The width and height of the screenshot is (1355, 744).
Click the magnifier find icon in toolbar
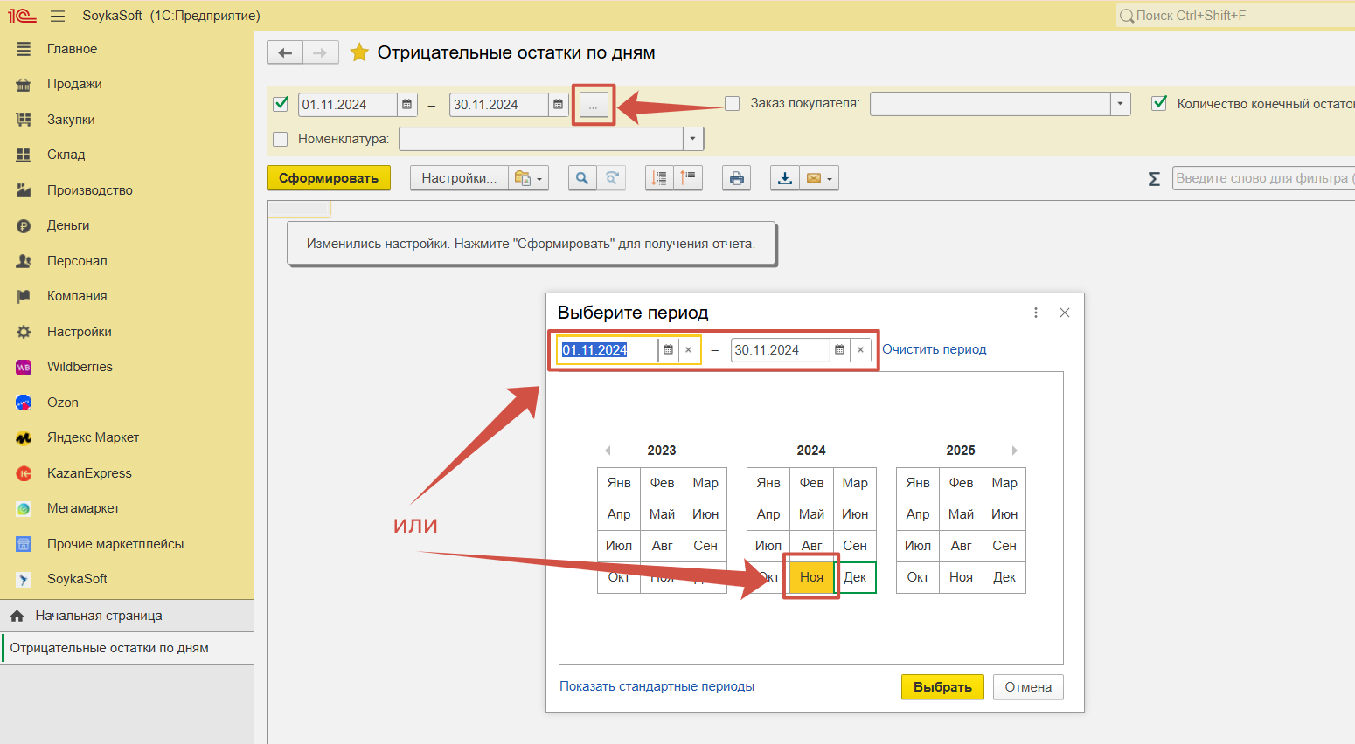[x=582, y=178]
